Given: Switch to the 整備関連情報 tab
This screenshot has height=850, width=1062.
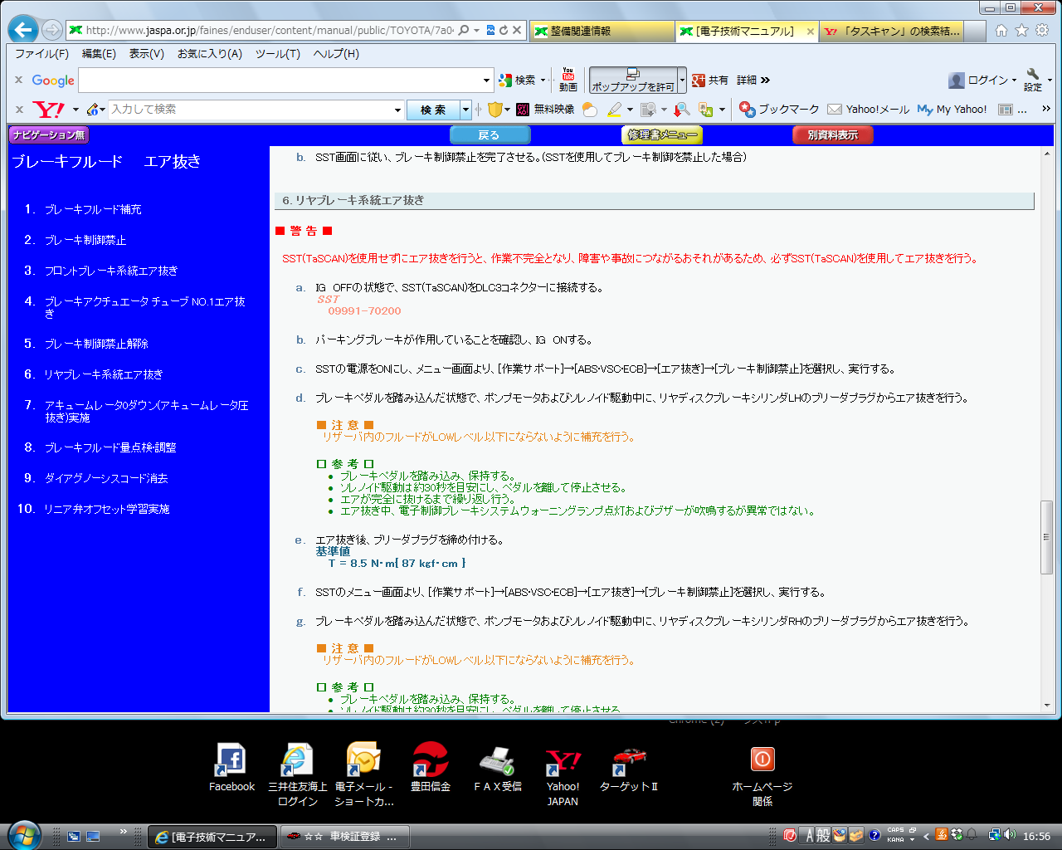Looking at the screenshot, I should [x=602, y=31].
